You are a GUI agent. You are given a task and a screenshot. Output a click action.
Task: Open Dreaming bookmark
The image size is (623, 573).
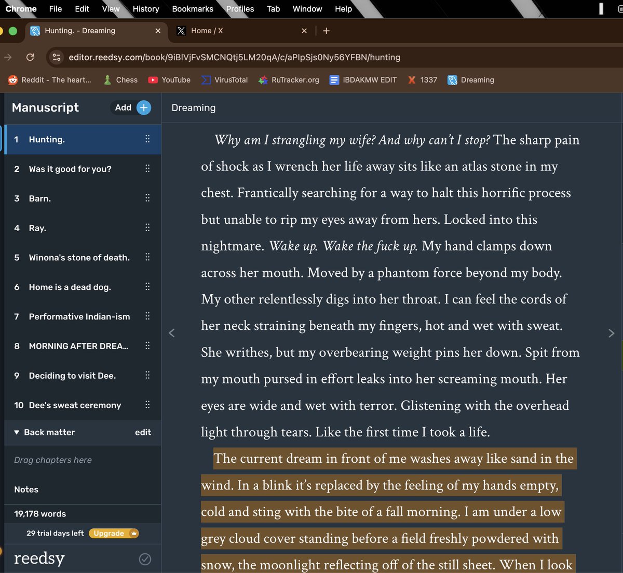click(471, 80)
